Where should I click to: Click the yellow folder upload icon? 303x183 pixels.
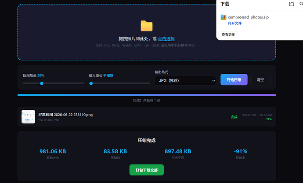coord(147,26)
